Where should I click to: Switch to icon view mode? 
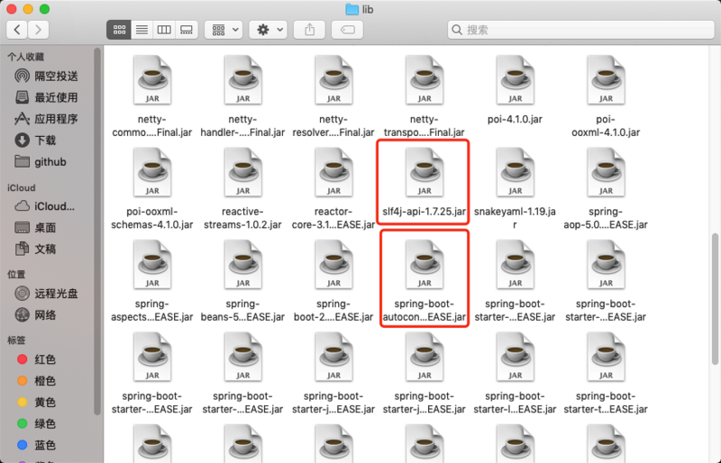click(119, 30)
